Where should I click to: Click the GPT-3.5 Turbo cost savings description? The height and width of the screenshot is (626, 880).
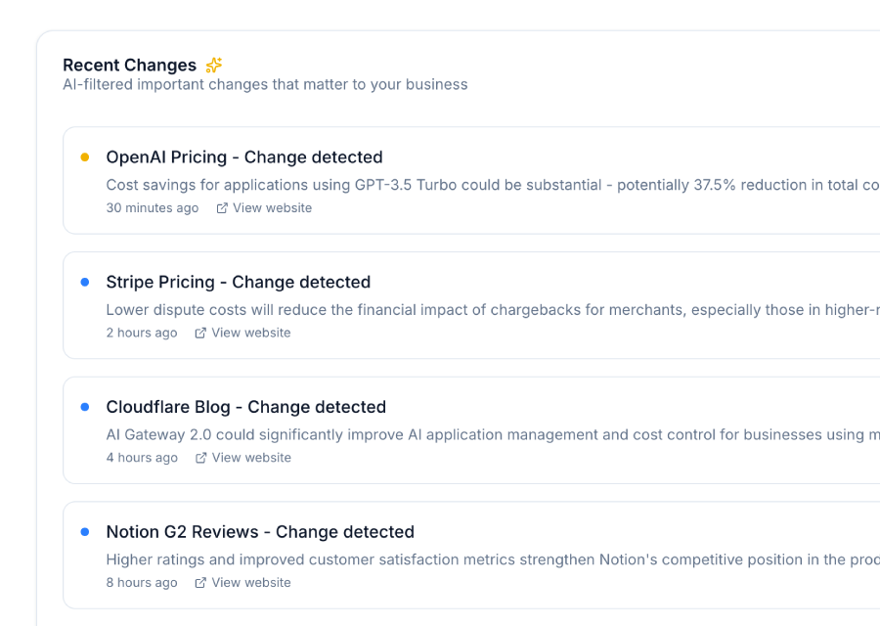tap(489, 185)
